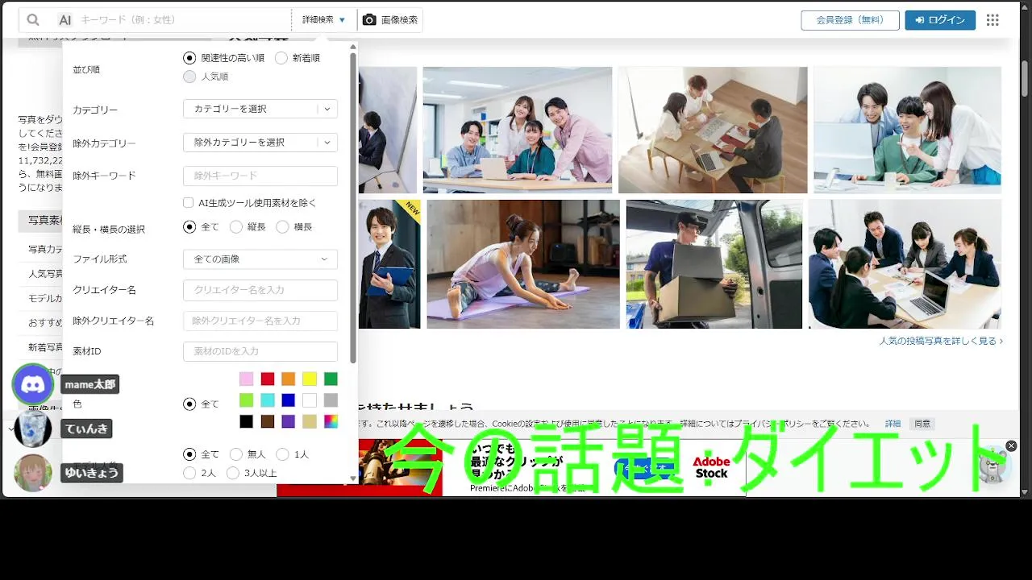Open the family at wooden table photo

[713, 130]
